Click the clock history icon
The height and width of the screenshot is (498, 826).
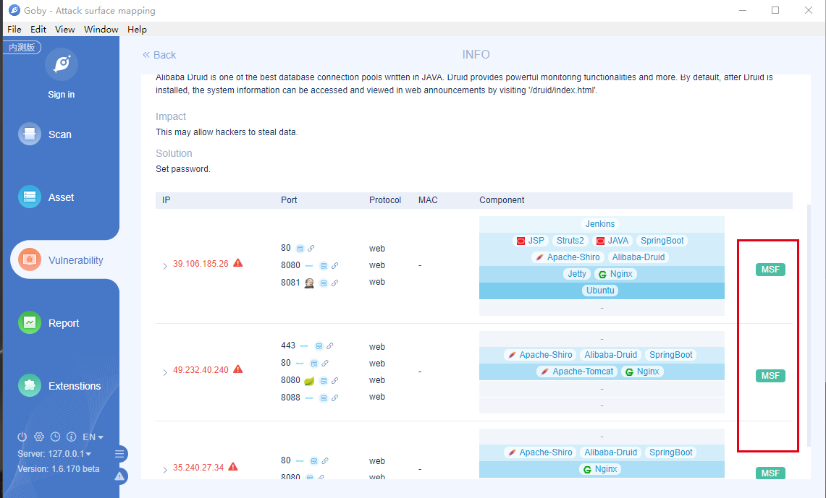point(55,437)
